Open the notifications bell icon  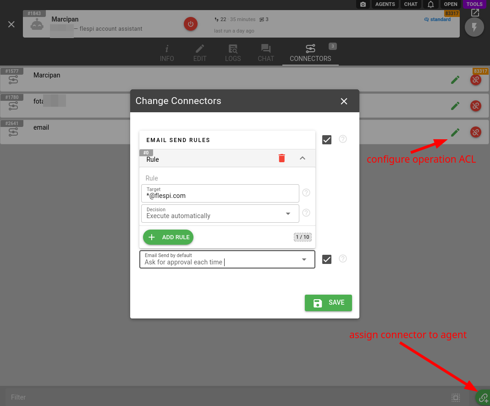tap(430, 5)
